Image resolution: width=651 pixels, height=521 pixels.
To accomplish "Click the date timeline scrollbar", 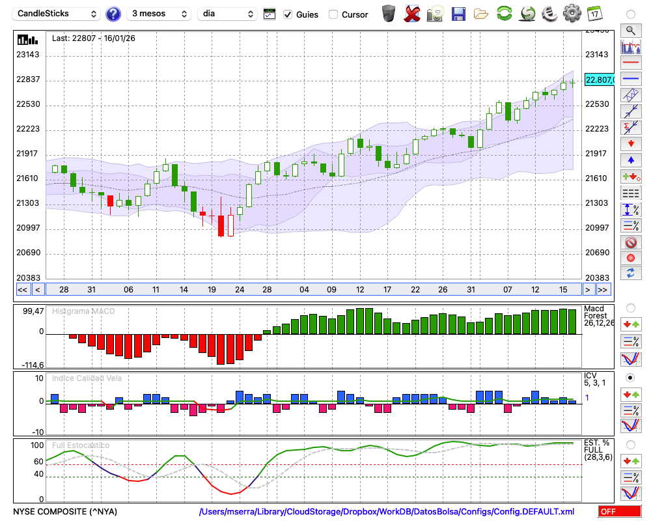I will coord(314,290).
